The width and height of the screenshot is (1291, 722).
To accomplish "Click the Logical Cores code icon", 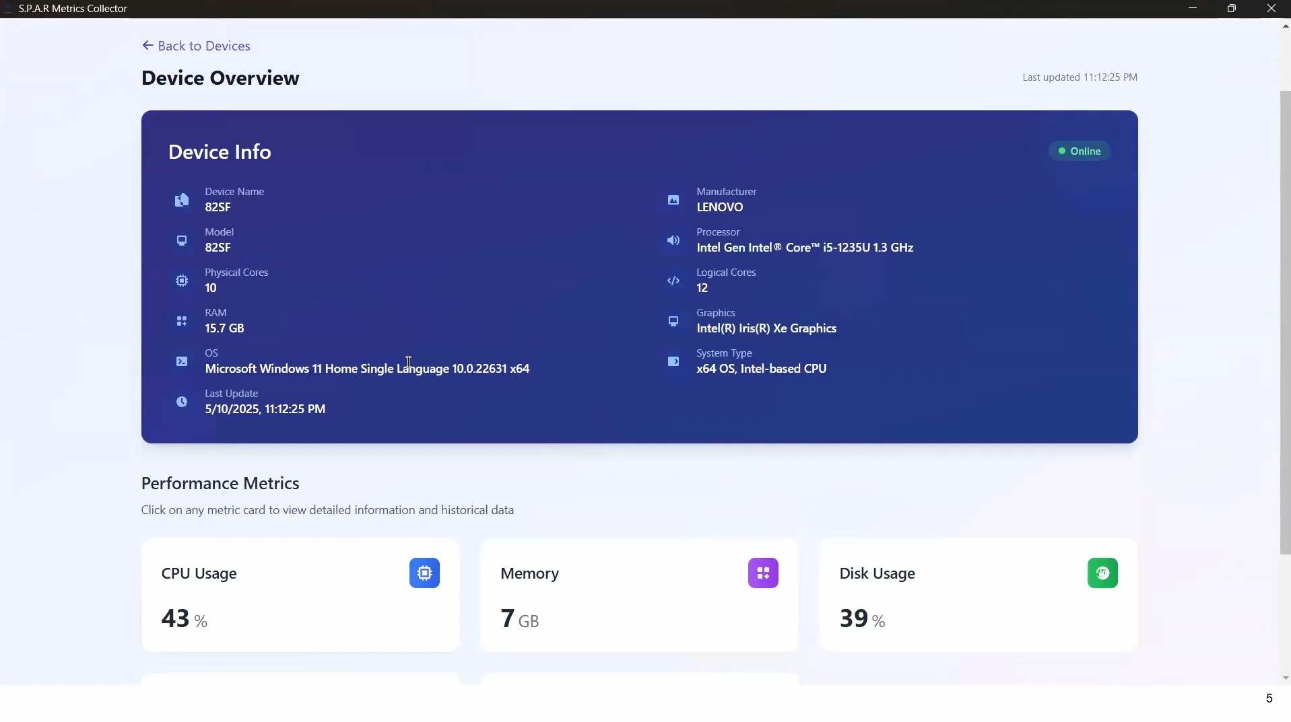I will pos(673,281).
